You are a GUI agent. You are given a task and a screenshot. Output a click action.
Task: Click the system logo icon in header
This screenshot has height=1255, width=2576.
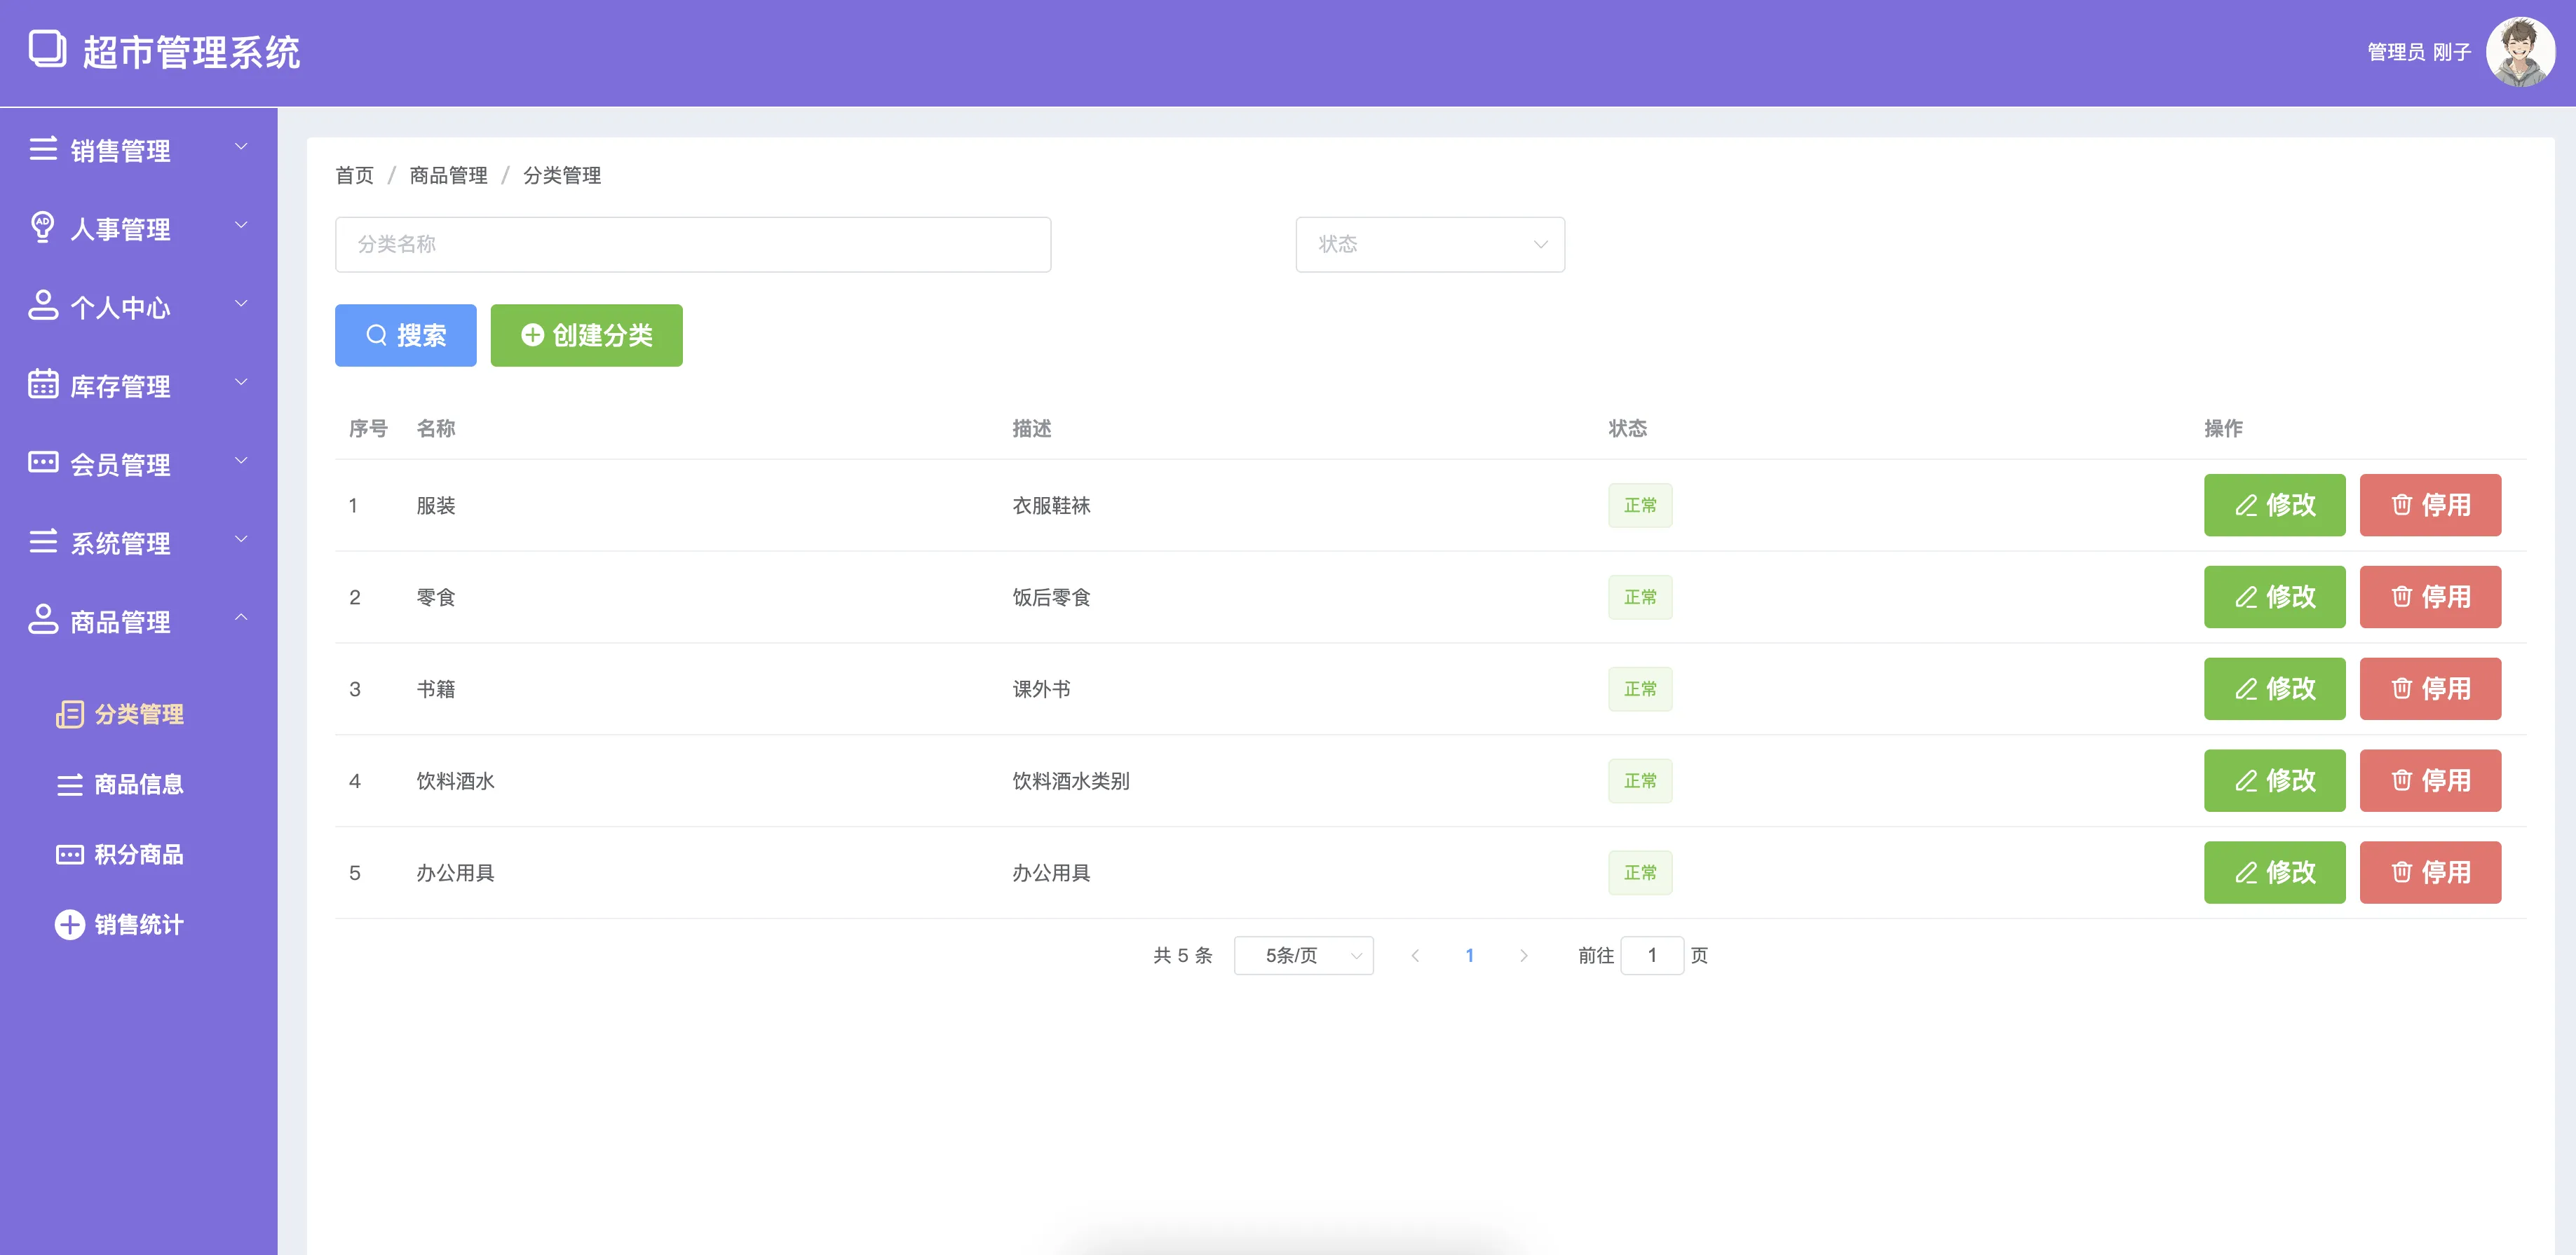pyautogui.click(x=47, y=49)
